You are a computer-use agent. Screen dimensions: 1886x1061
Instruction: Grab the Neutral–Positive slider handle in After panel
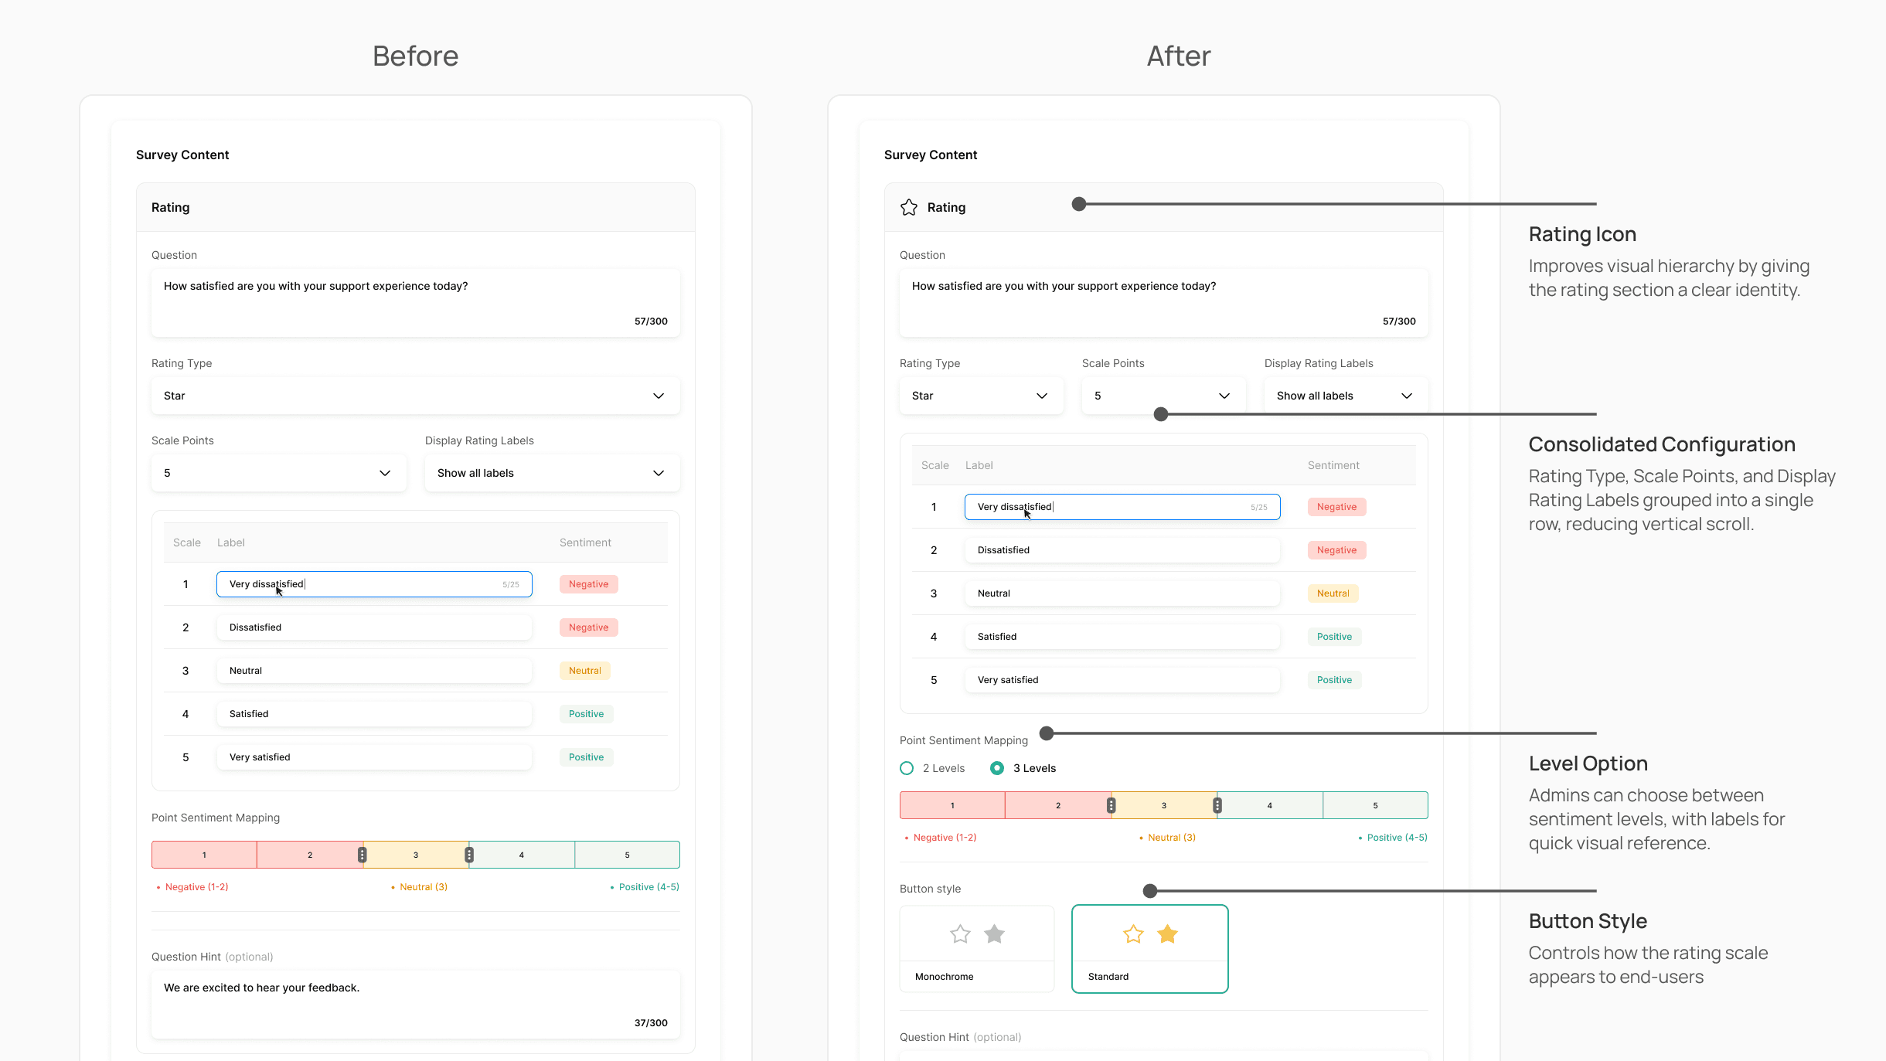point(1217,805)
